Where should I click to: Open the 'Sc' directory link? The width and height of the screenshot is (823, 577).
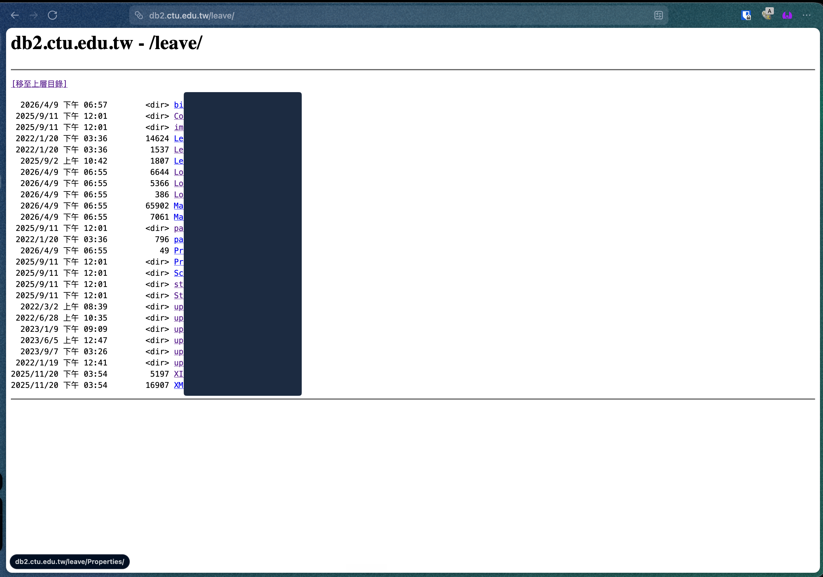[x=179, y=273]
